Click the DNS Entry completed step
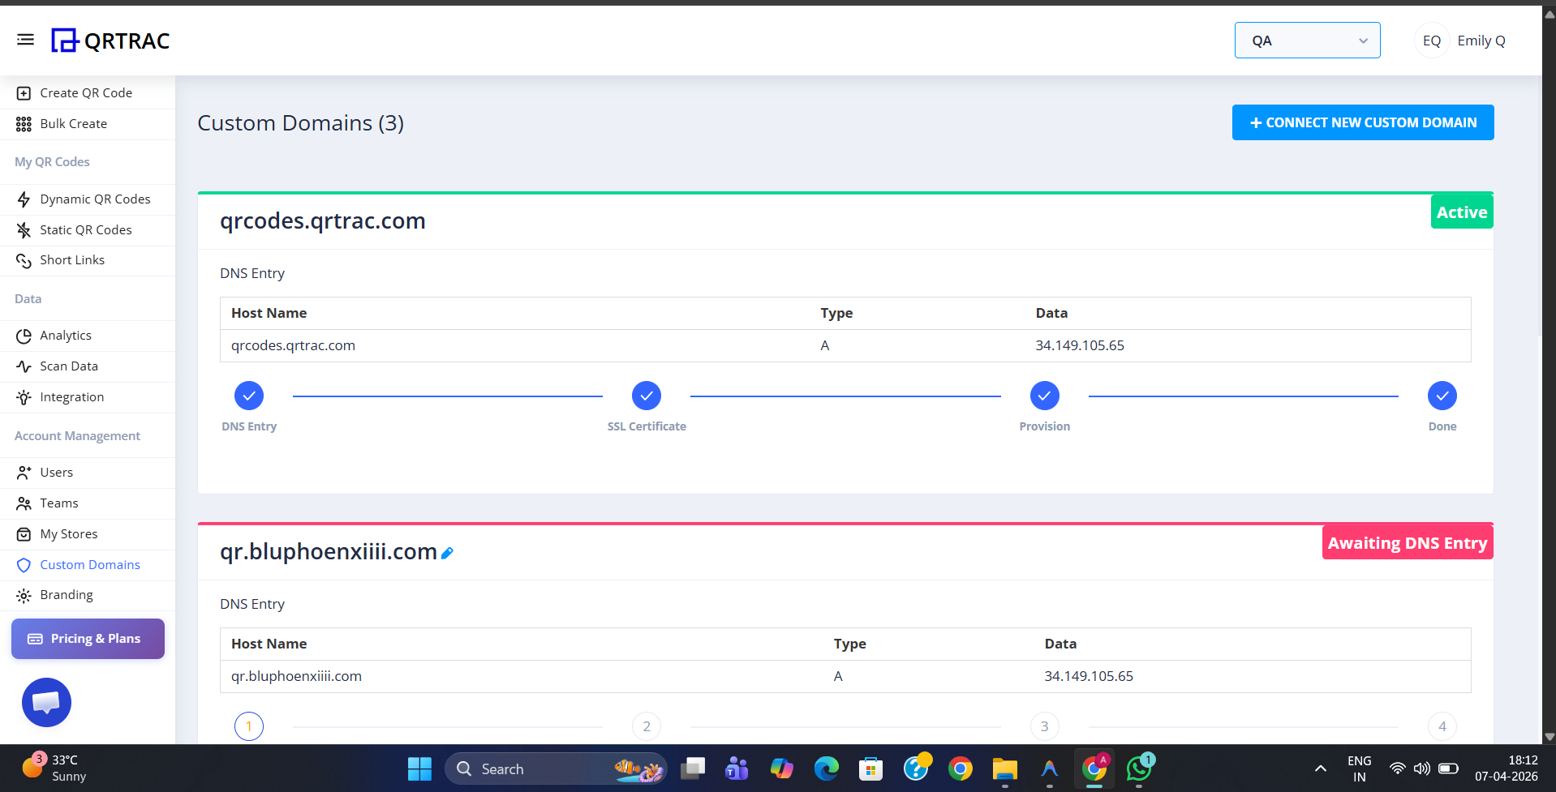The width and height of the screenshot is (1556, 792). pos(249,396)
